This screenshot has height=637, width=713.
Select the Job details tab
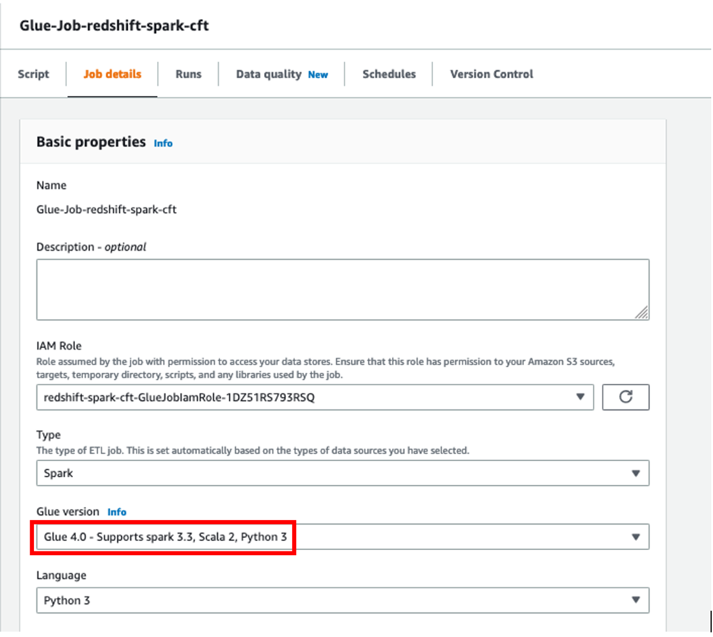(113, 74)
